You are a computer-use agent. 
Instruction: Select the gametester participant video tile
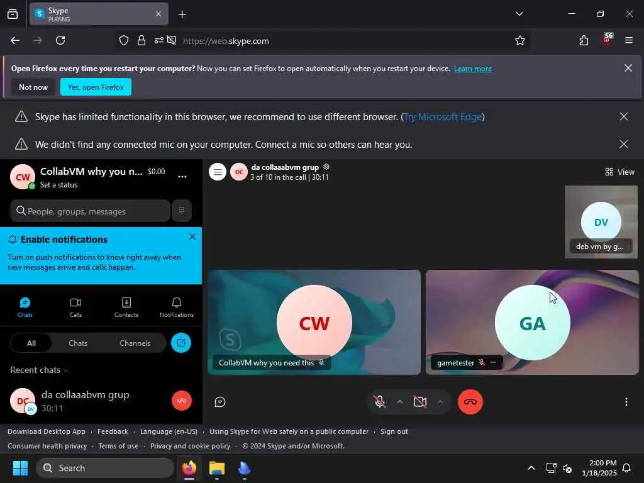[532, 323]
